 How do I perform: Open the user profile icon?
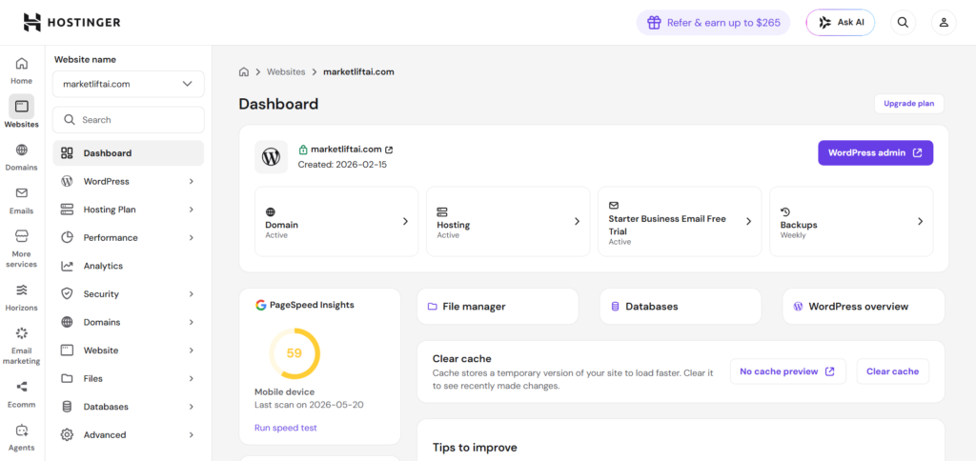944,23
